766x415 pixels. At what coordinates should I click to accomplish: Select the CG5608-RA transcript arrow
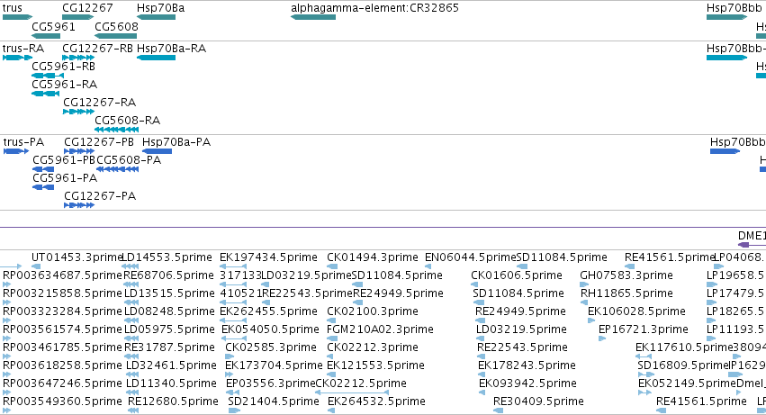coord(116,130)
